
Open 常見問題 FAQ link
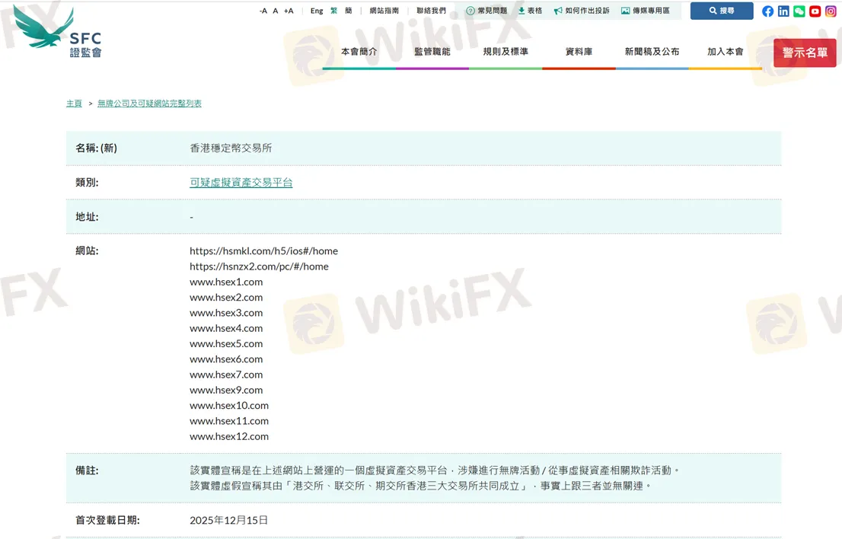click(486, 11)
